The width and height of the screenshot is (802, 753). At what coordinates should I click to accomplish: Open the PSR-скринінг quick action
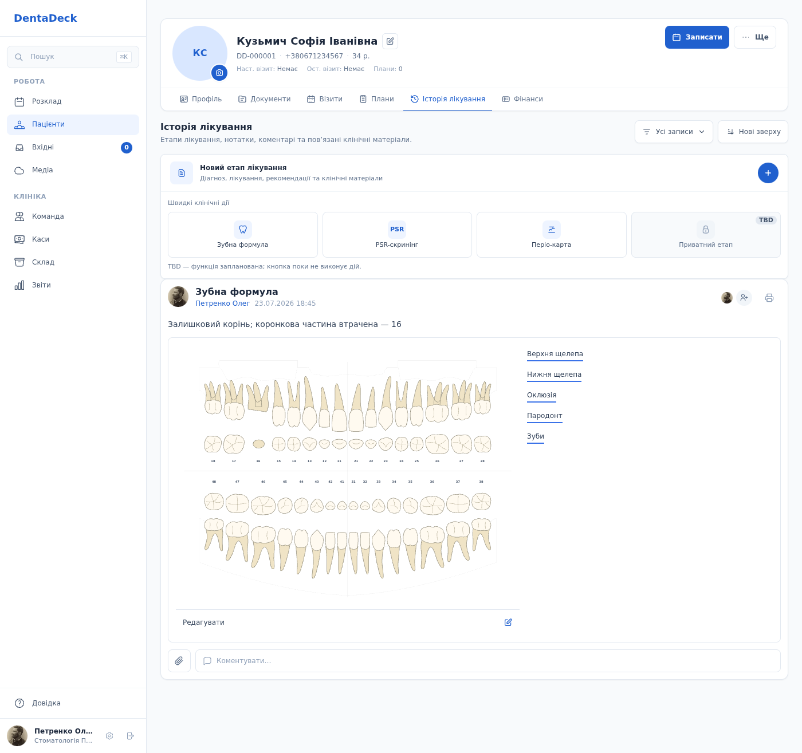point(397,235)
